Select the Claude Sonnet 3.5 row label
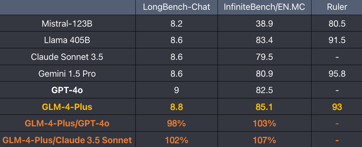The width and height of the screenshot is (362, 147). pyautogui.click(x=67, y=57)
